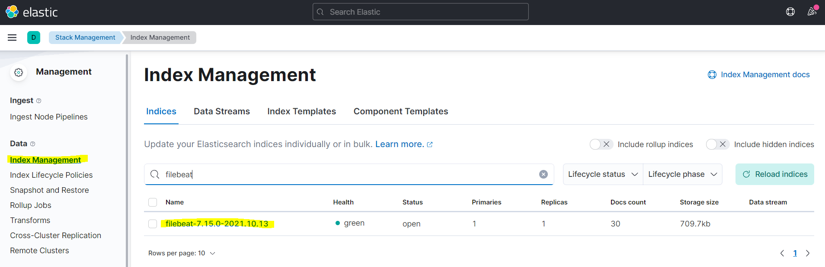Viewport: 825px width, 267px height.
Task: Click the Index Management breadcrumb
Action: (160, 38)
